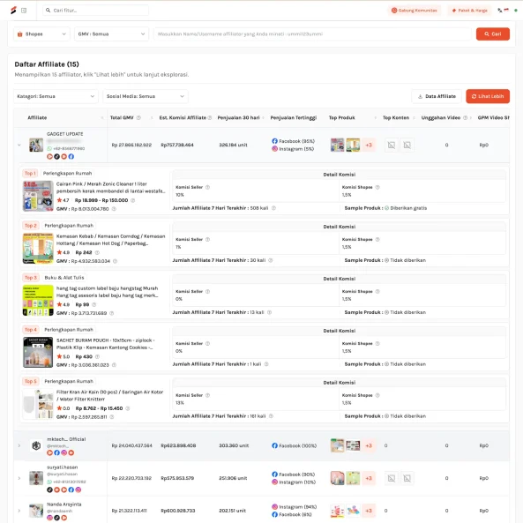Click the orange Cari search button

pyautogui.click(x=493, y=34)
